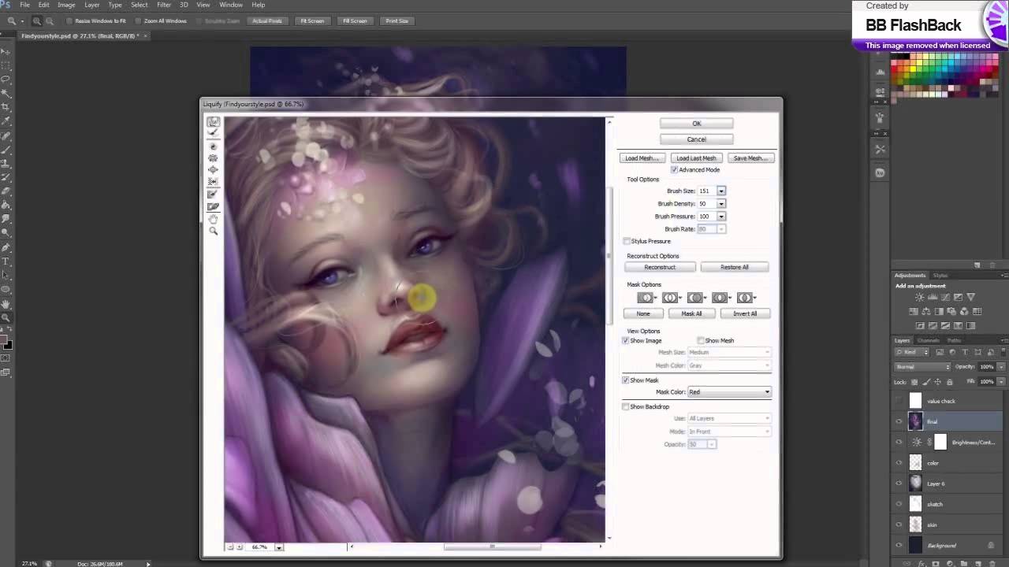
Task: Select the Freeze Mask tool in Liquify
Action: [x=213, y=195]
